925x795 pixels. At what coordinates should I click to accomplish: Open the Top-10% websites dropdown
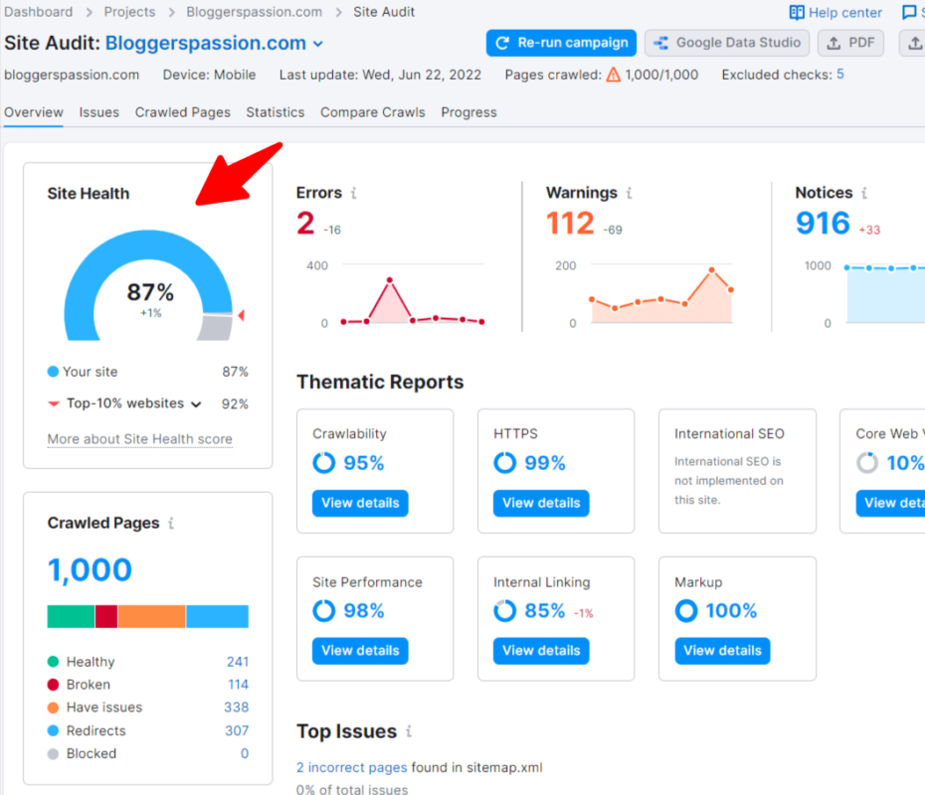click(x=196, y=404)
